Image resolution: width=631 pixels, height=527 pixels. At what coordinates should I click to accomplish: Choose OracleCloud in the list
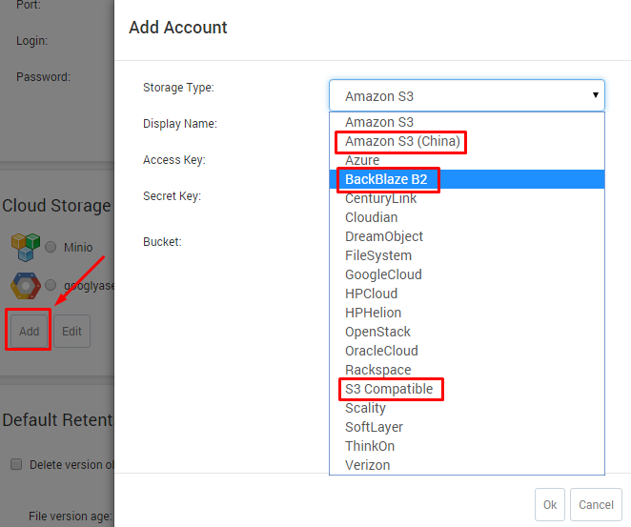(382, 351)
